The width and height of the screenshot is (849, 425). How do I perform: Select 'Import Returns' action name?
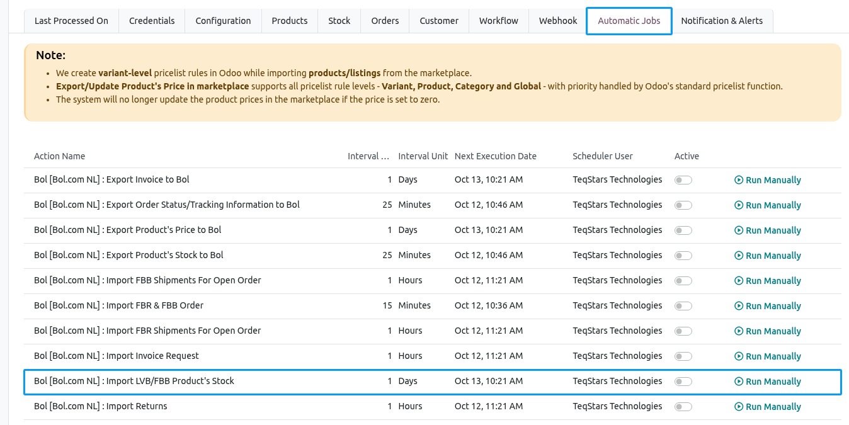tap(101, 406)
